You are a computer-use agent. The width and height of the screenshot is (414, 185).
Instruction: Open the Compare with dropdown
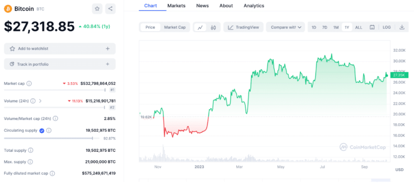click(x=286, y=27)
